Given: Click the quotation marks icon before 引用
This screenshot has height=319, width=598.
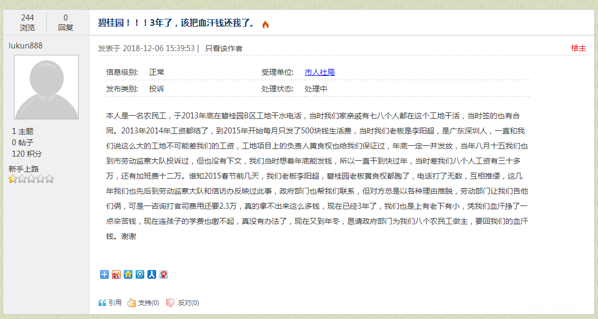Looking at the screenshot, I should click(103, 302).
